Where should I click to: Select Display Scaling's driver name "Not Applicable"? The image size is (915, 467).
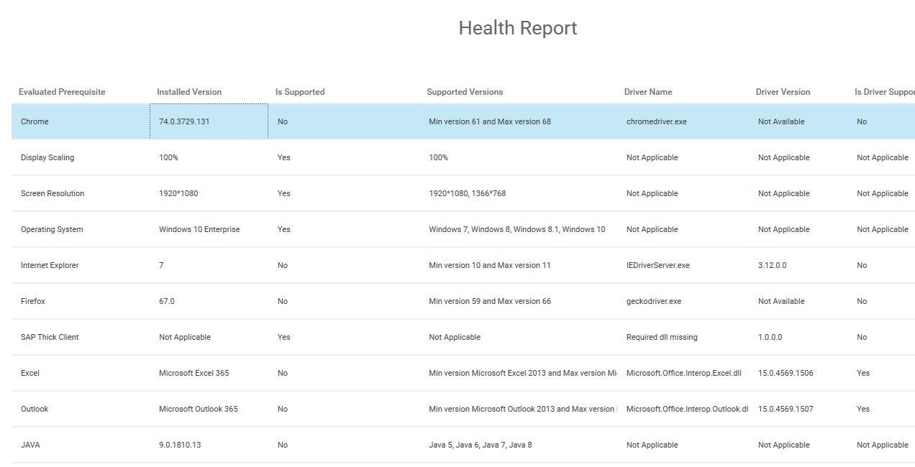click(x=652, y=157)
